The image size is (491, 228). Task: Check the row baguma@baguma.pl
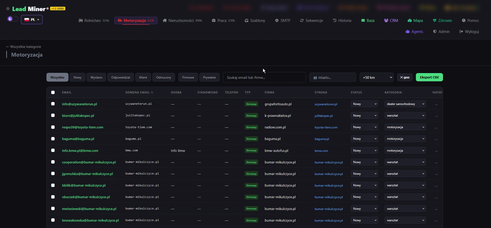[x=53, y=139]
